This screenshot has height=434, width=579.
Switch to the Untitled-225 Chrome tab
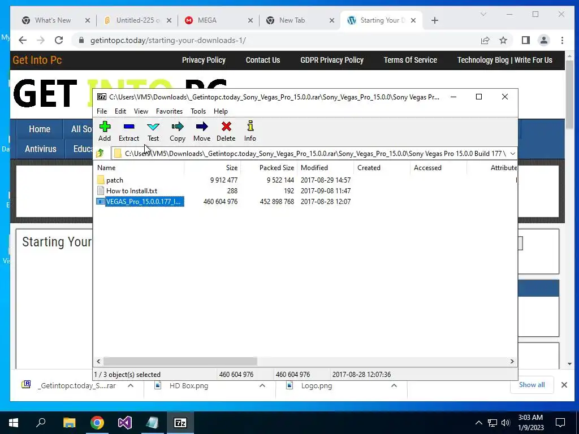coord(138,20)
